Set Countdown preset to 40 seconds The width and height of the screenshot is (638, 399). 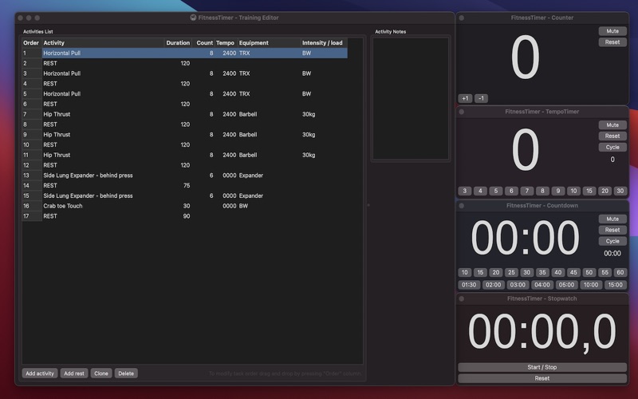[557, 272]
